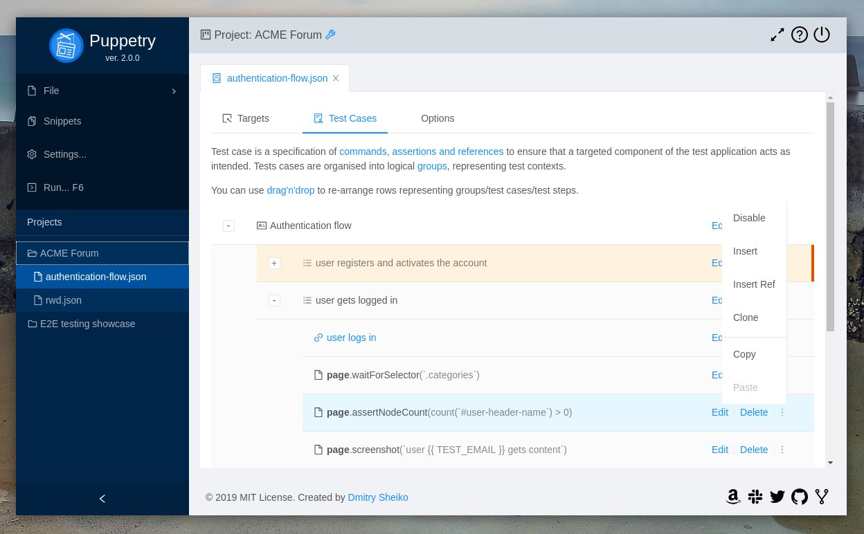Click the list icon beside 'user gets logged in'
The width and height of the screenshot is (864, 534).
(x=307, y=300)
